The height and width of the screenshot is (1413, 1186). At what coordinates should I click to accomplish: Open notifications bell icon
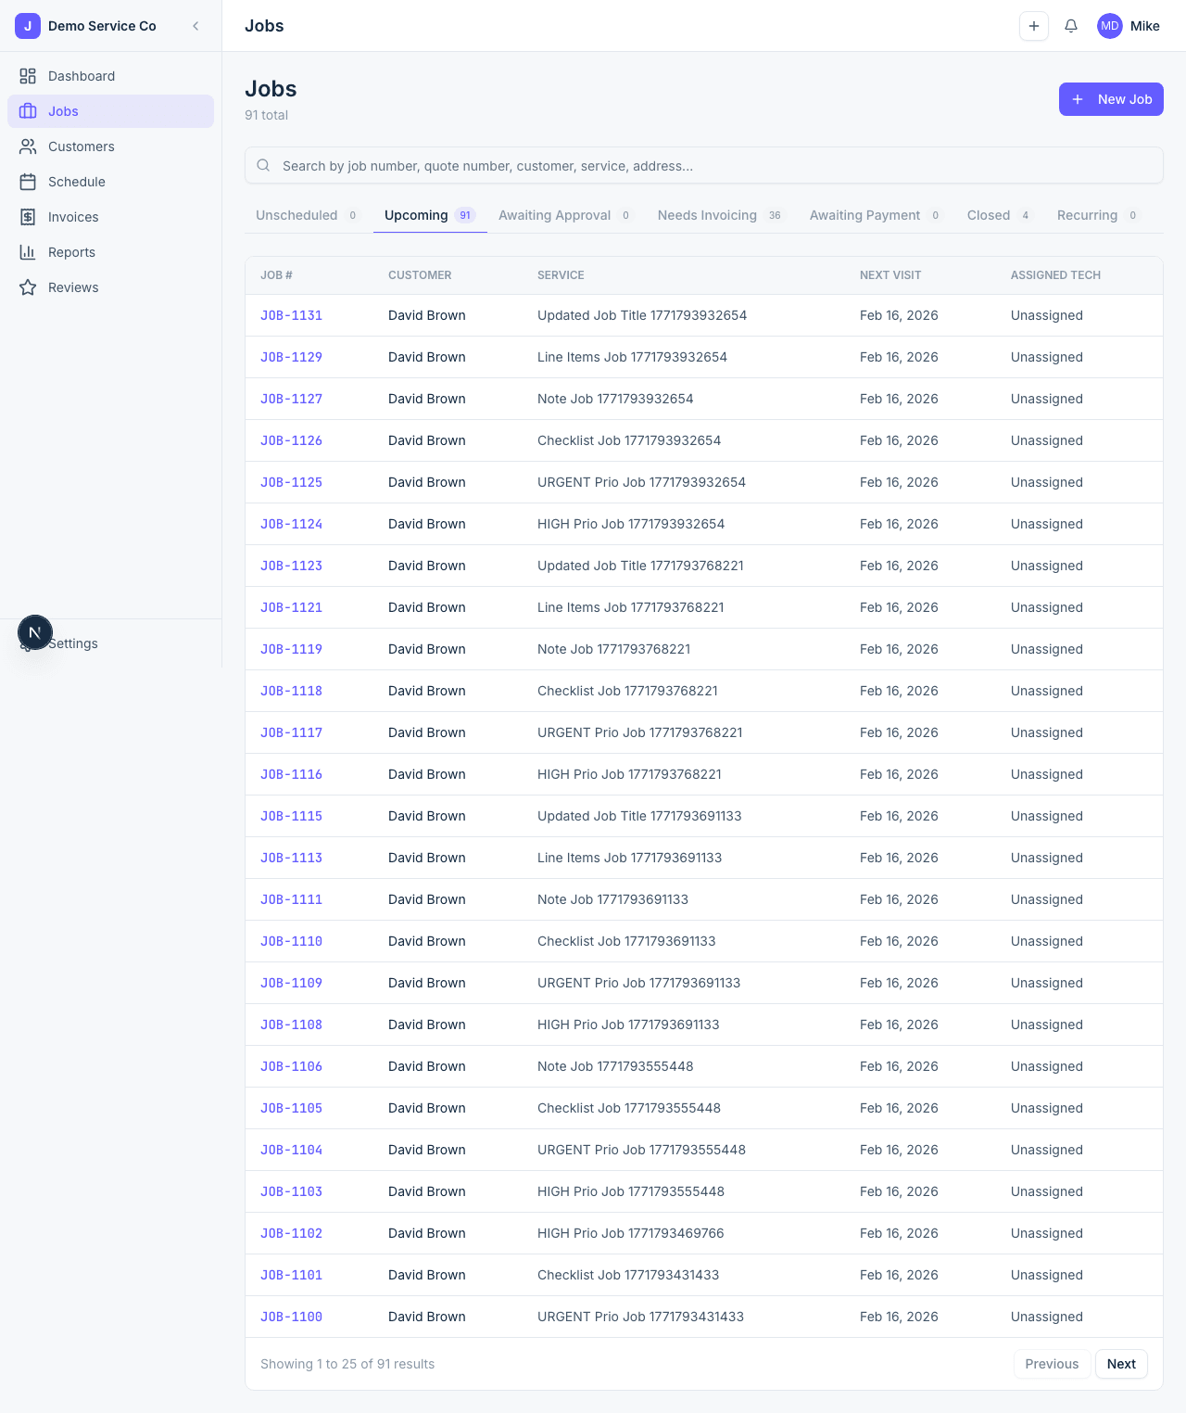point(1071,26)
